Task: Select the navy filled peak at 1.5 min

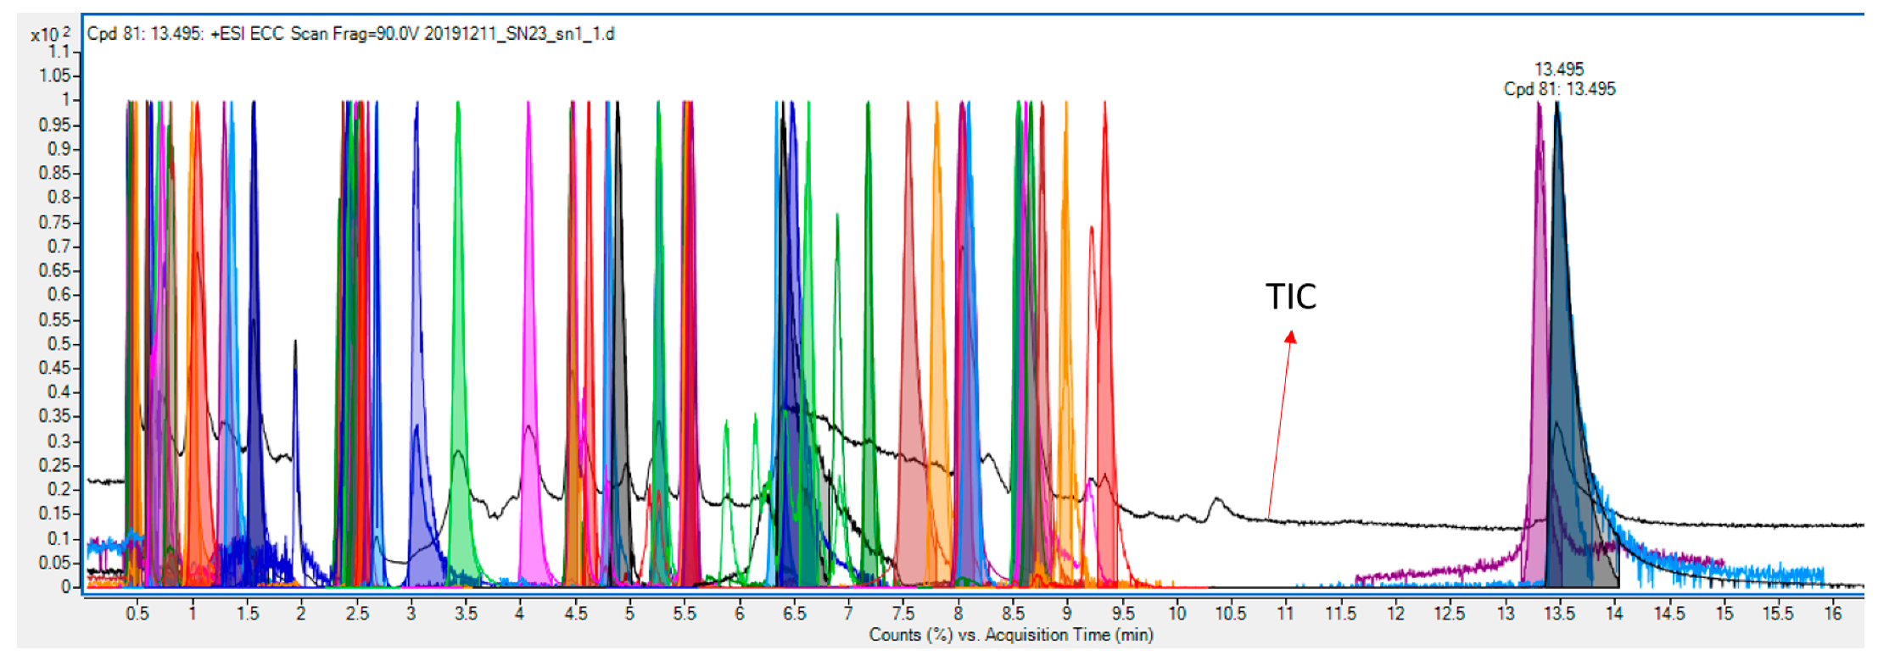Action: click(x=254, y=424)
